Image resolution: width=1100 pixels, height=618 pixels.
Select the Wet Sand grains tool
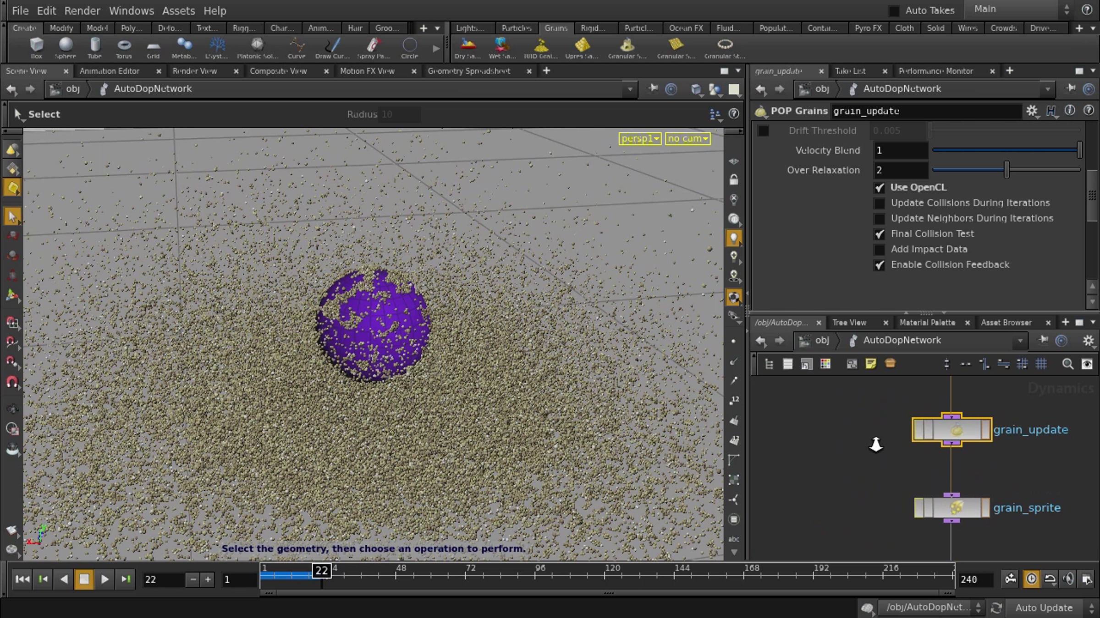(x=502, y=48)
